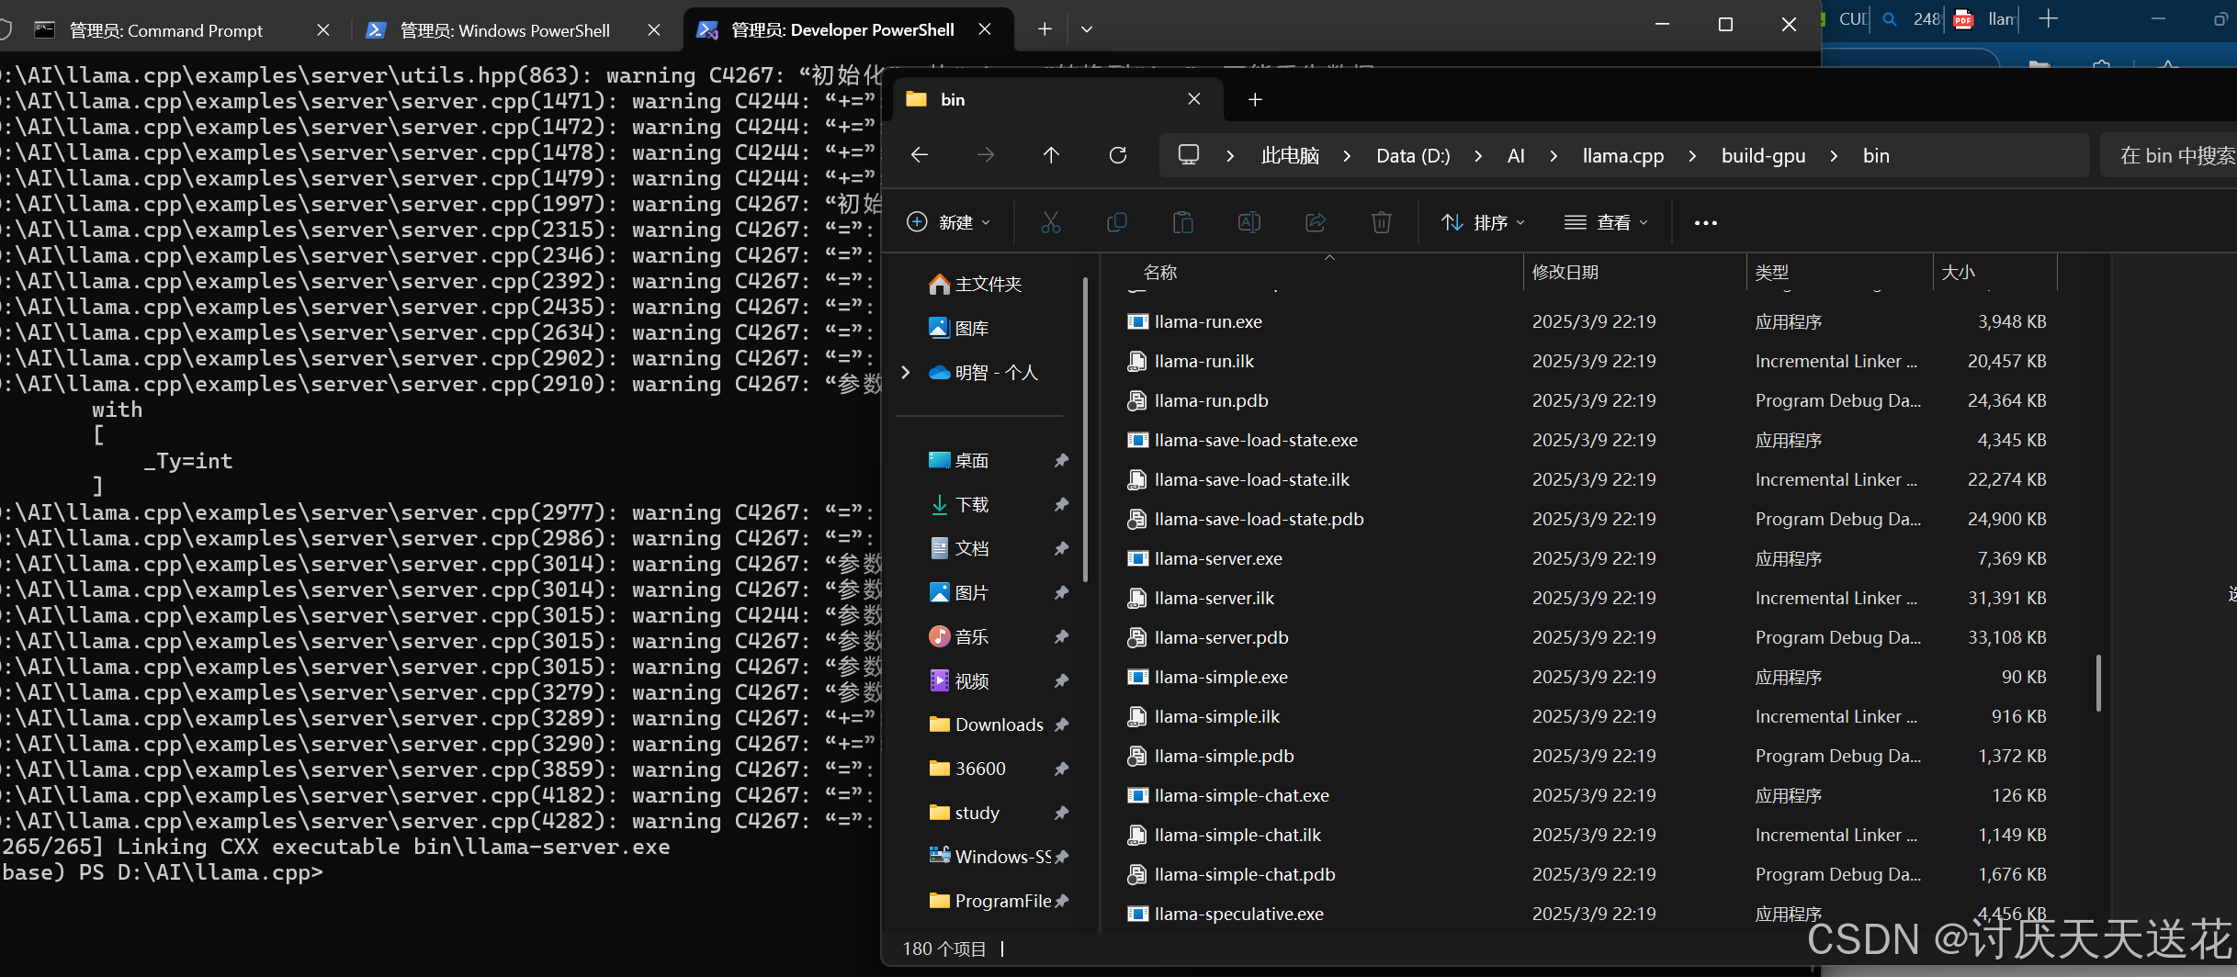
Task: Select the Rename icon in the toolbar
Action: [x=1248, y=222]
